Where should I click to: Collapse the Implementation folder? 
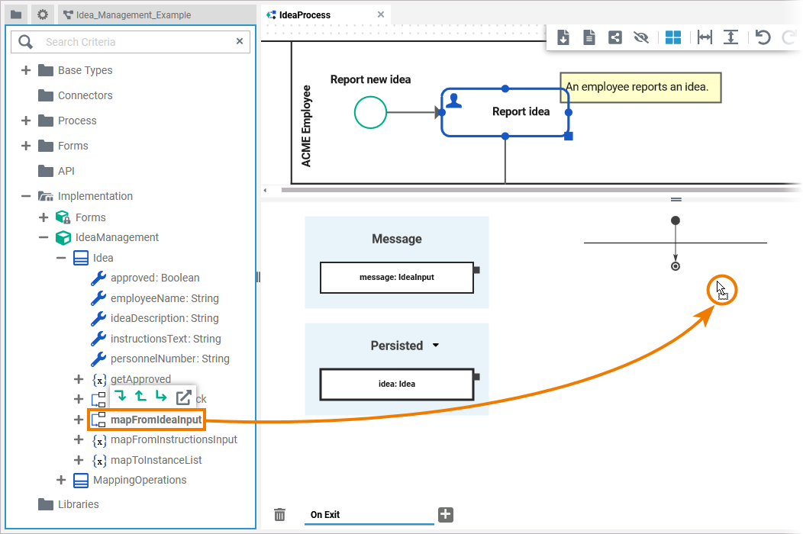[26, 196]
